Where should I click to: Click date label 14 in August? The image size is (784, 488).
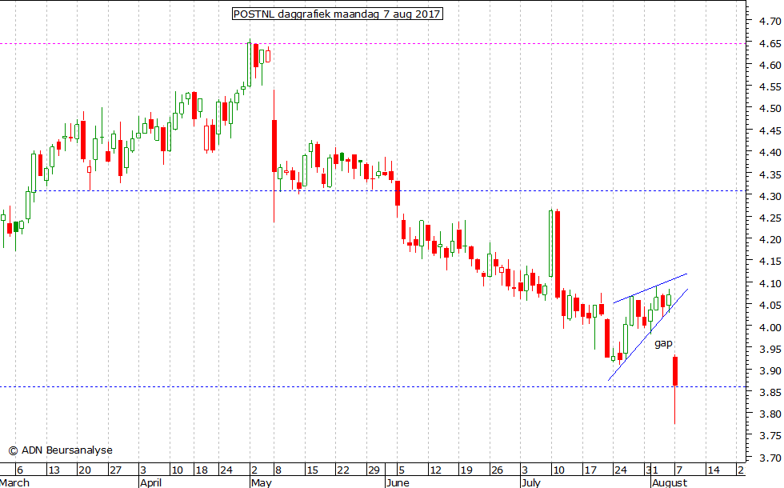714,470
